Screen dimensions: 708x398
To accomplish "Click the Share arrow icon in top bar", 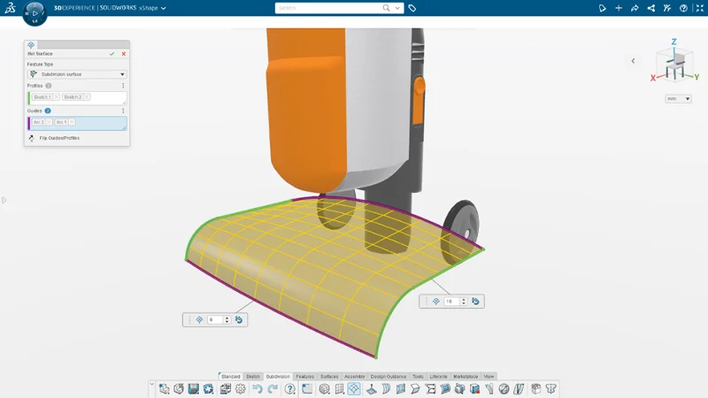I will (635, 8).
